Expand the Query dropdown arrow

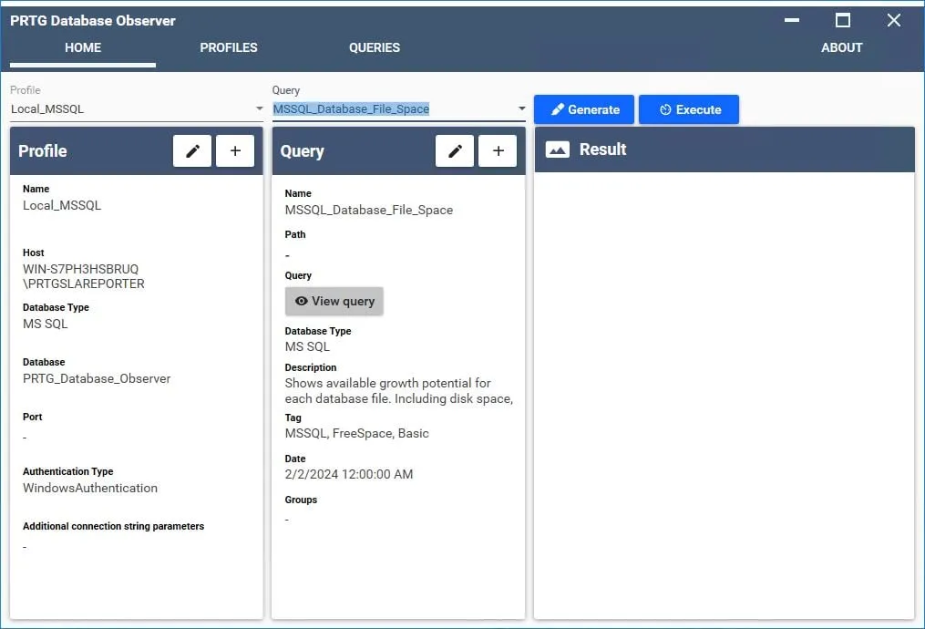pyautogui.click(x=521, y=108)
